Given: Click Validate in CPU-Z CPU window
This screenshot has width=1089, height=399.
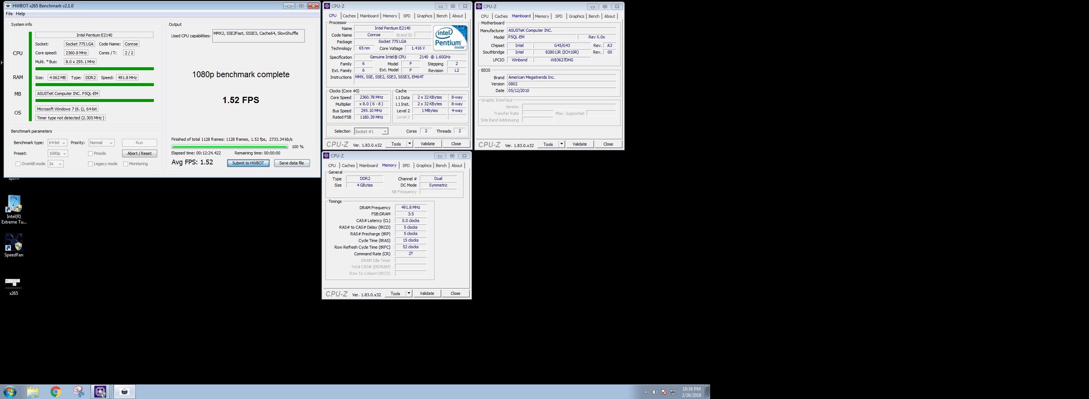Looking at the screenshot, I should point(427,144).
